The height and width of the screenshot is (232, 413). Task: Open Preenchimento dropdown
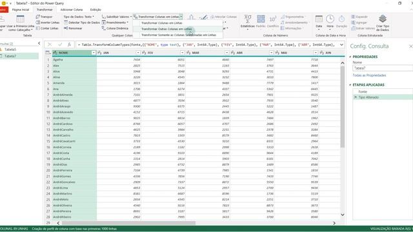115,23
